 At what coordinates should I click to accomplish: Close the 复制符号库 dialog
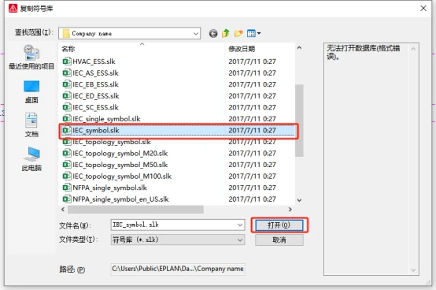tap(423, 9)
